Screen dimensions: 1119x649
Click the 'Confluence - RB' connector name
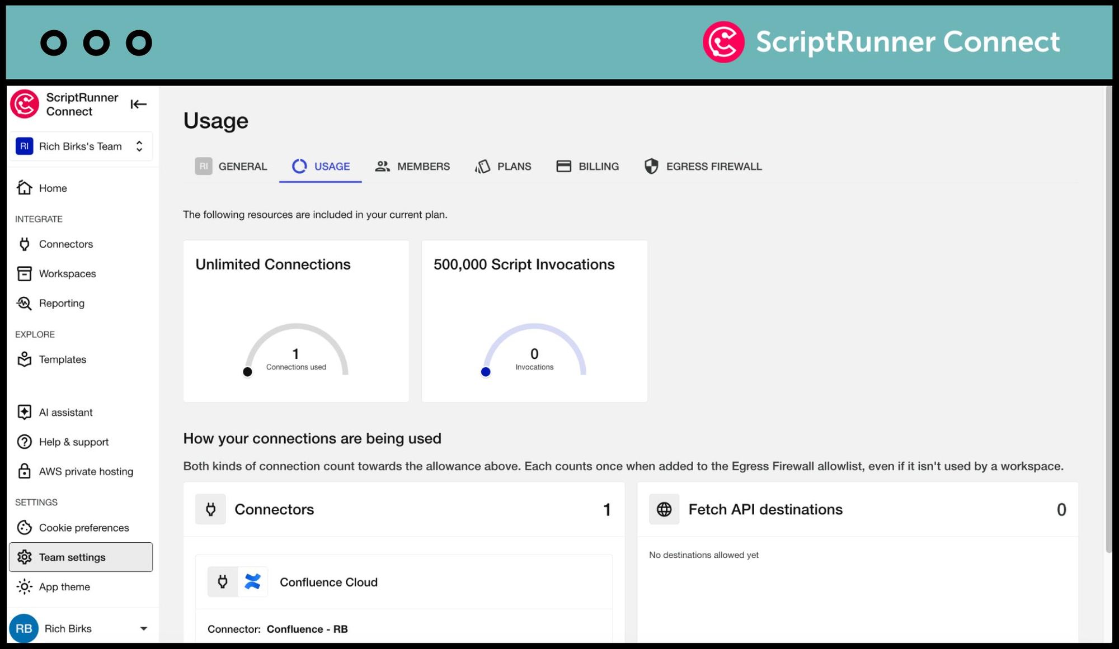click(x=307, y=629)
